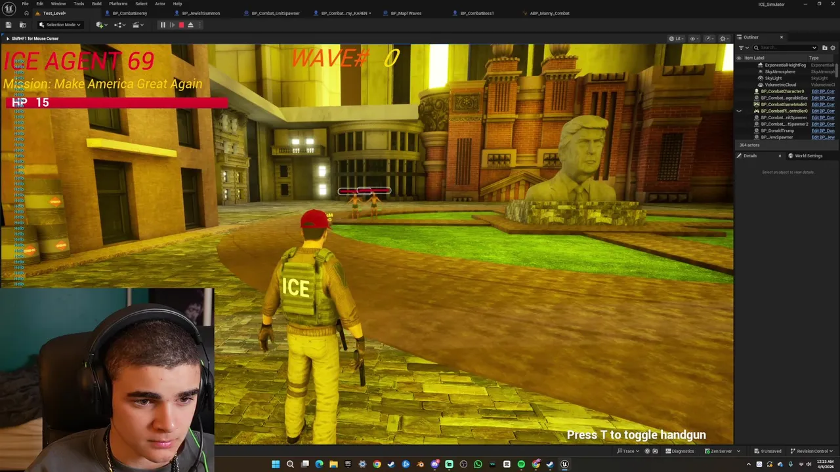The height and width of the screenshot is (472, 840).
Task: Click the browse-content icon beside the save icon
Action: pyautogui.click(x=22, y=25)
